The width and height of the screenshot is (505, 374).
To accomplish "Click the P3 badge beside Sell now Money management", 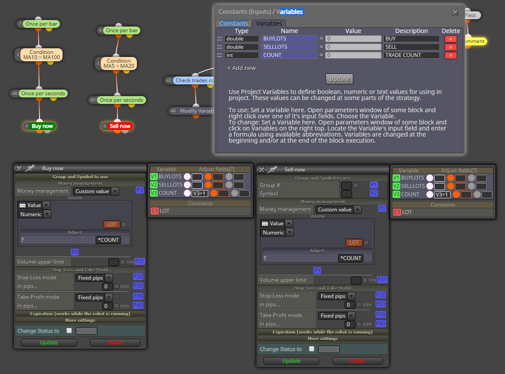I will 382,208.
